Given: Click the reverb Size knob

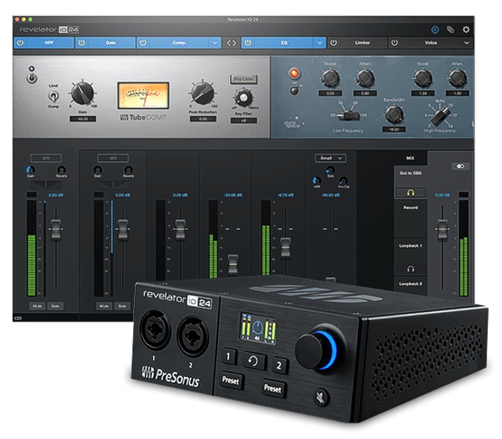Looking at the screenshot, I should tap(330, 169).
